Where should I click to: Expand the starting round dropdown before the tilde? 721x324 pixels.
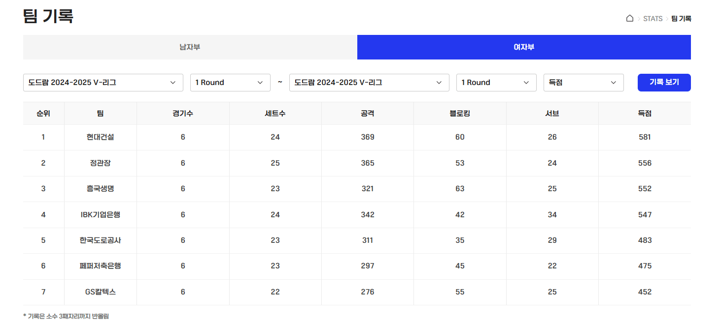(230, 83)
